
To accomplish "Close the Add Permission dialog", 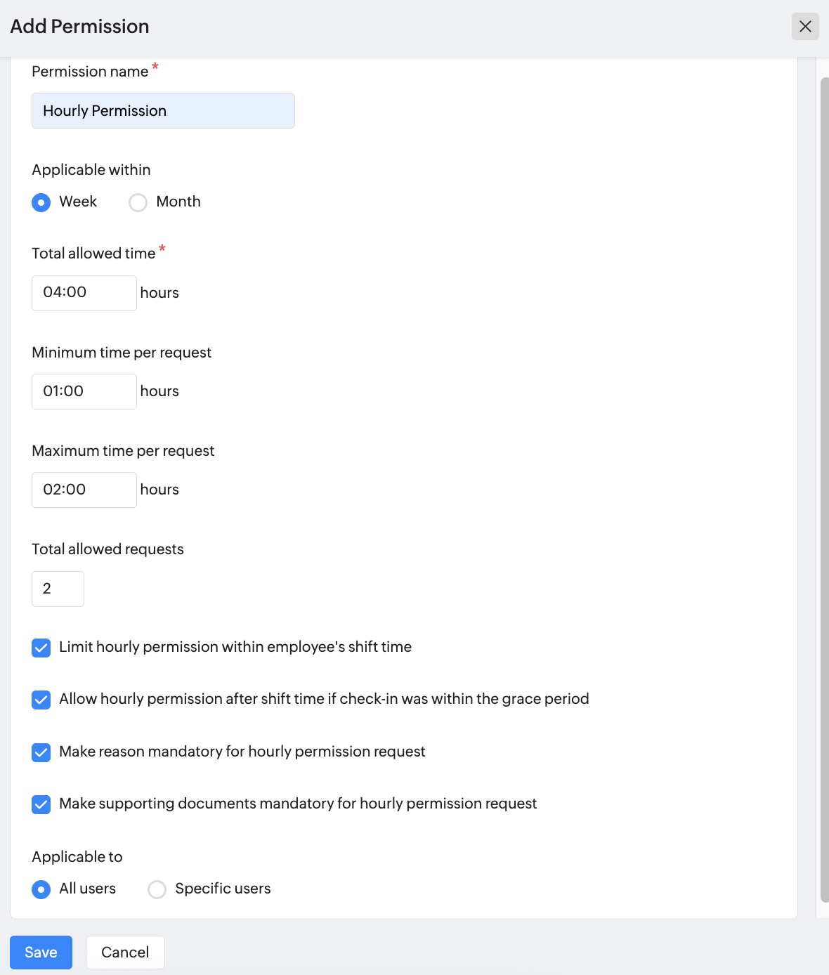I will (805, 27).
